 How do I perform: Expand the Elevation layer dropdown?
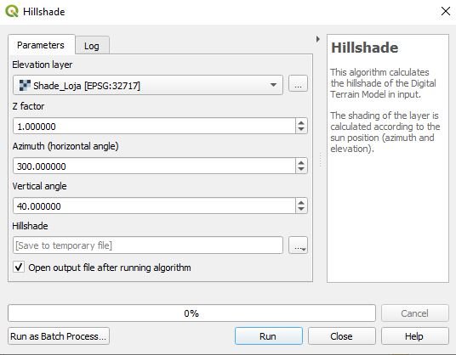pos(273,85)
